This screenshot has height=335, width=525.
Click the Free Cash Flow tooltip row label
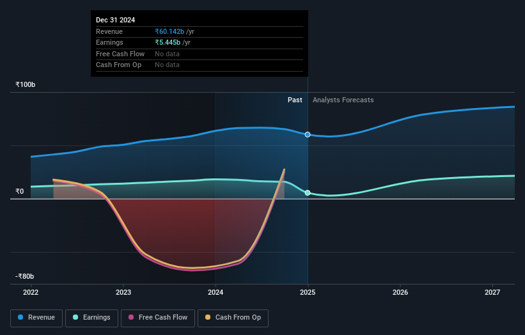coord(120,54)
